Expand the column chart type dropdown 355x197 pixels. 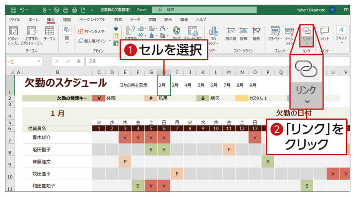pyautogui.click(x=146, y=28)
